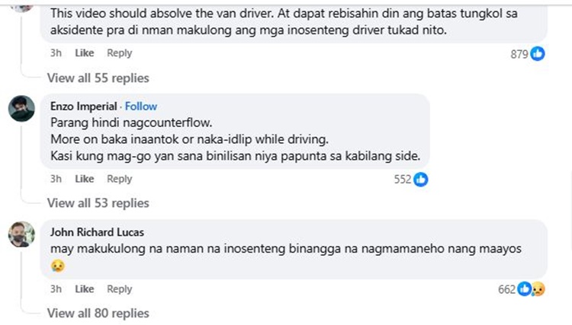
Task: Open Enzo Imperial's profile name link
Action: coord(84,107)
